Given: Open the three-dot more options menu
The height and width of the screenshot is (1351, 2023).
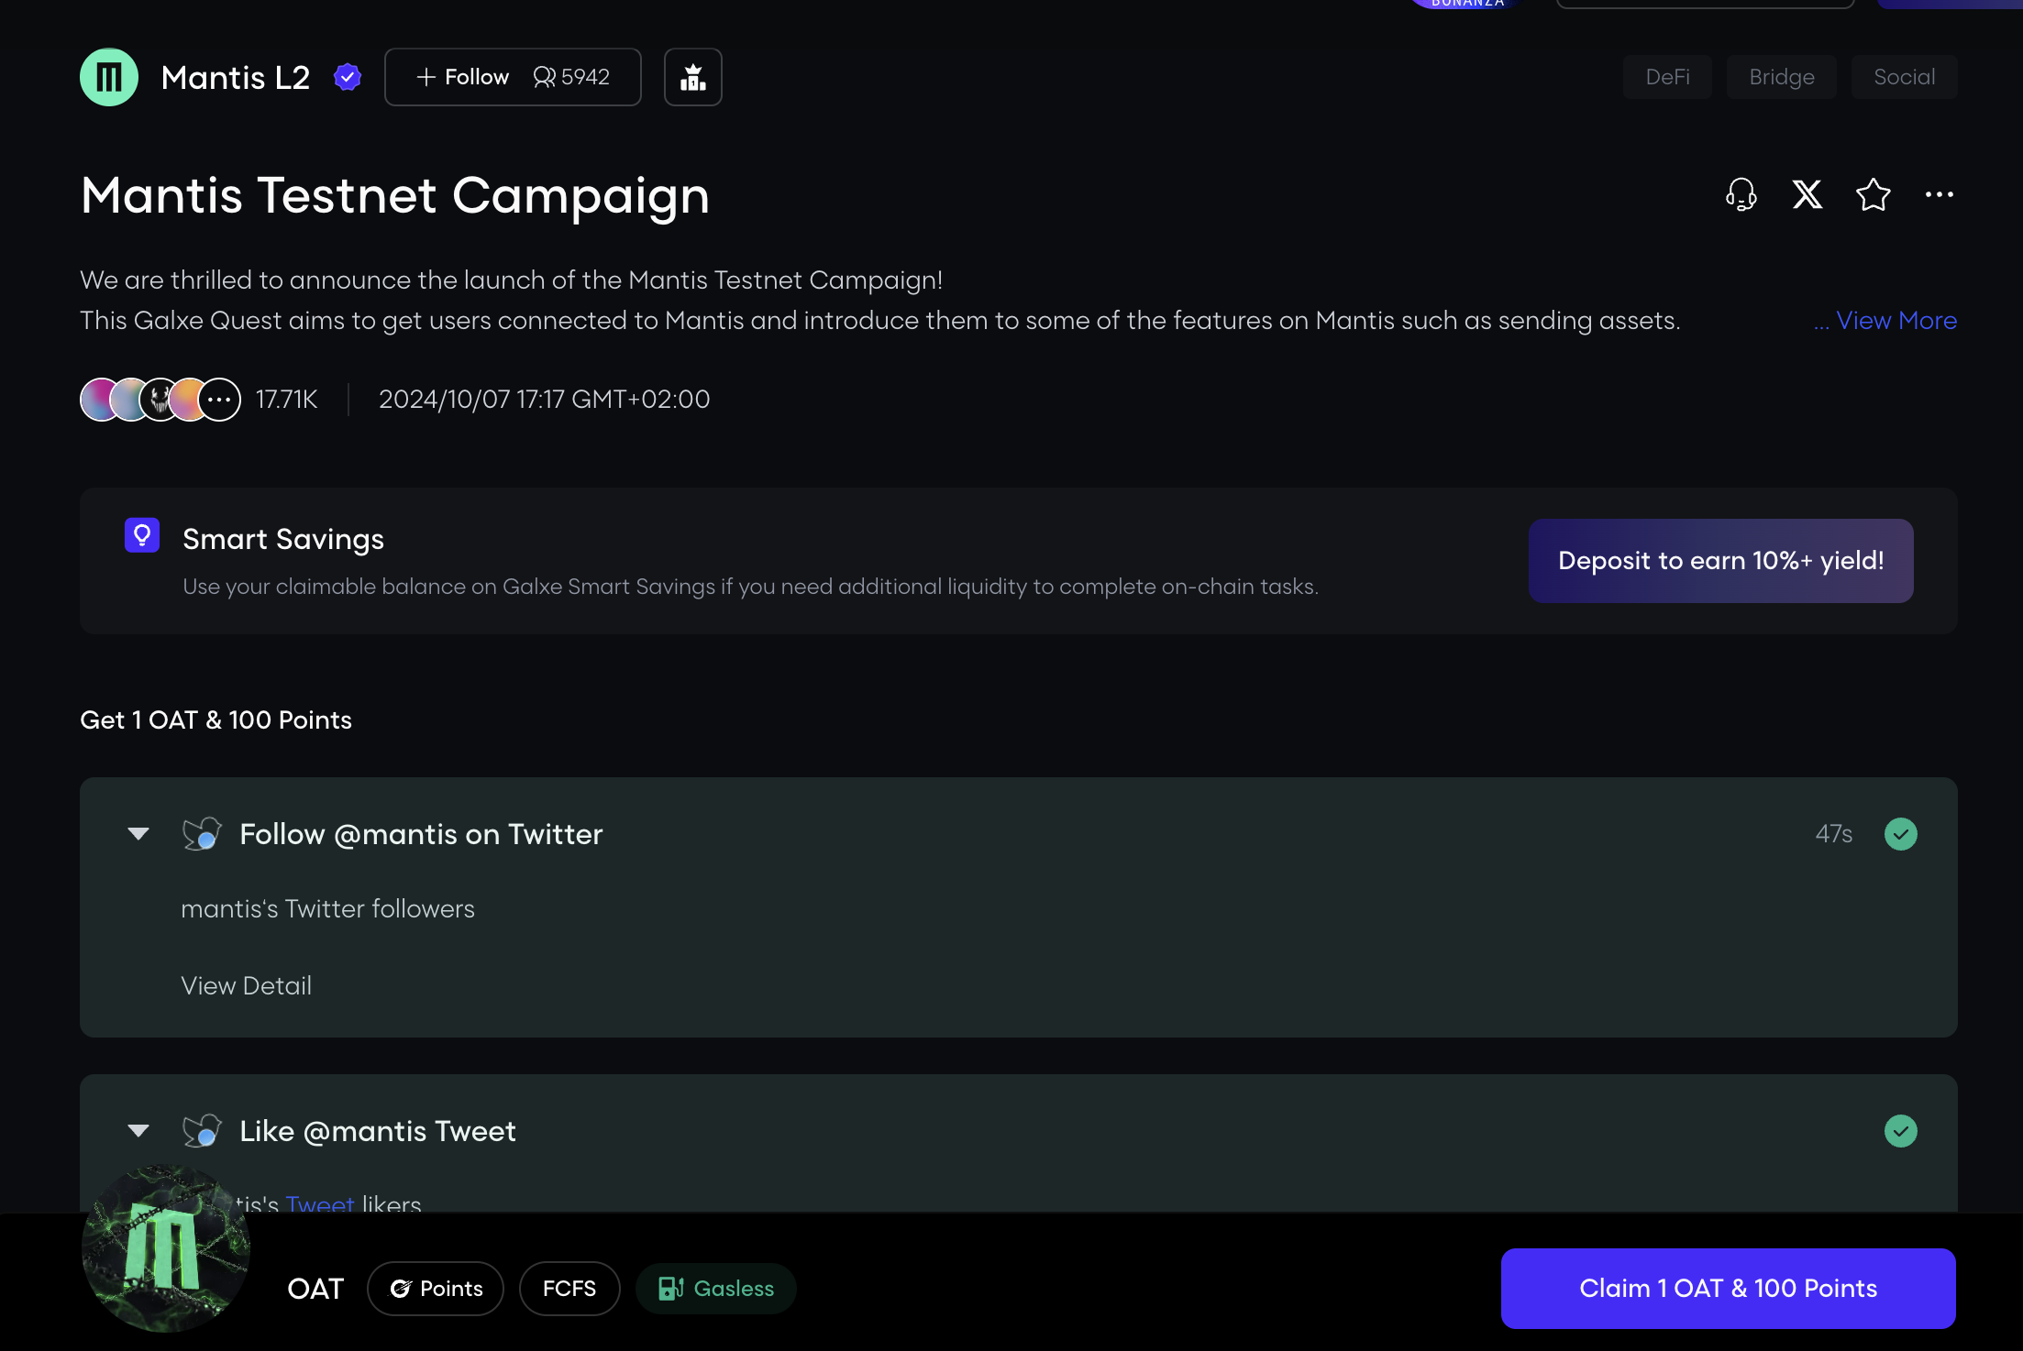Looking at the screenshot, I should pyautogui.click(x=1939, y=194).
